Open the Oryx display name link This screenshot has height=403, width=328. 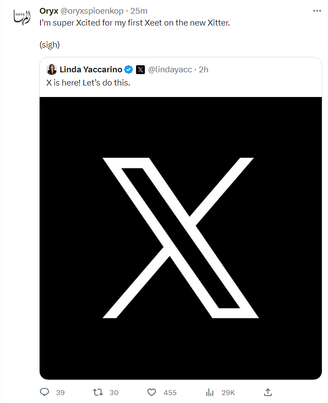tap(49, 11)
